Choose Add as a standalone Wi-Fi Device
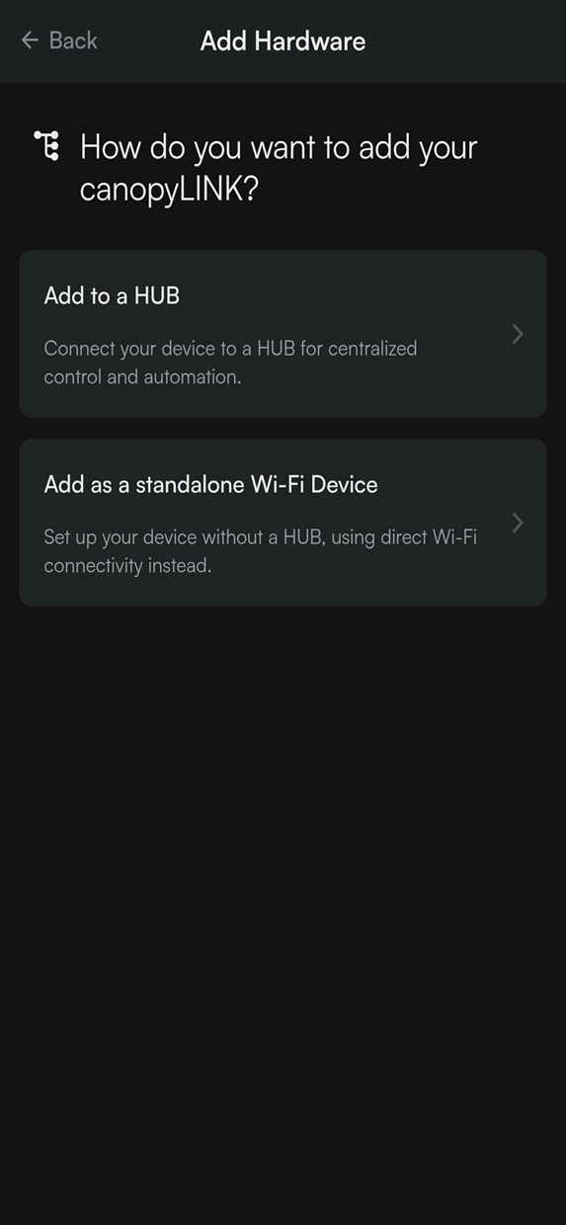Viewport: 566px width, 1225px height. coord(283,523)
